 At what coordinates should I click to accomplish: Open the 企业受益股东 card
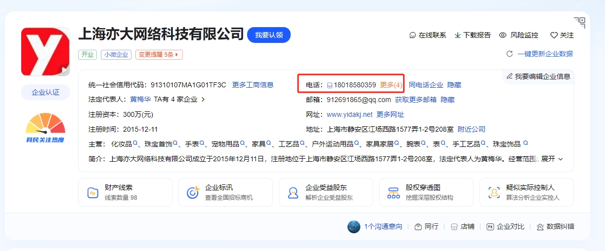pyautogui.click(x=326, y=192)
